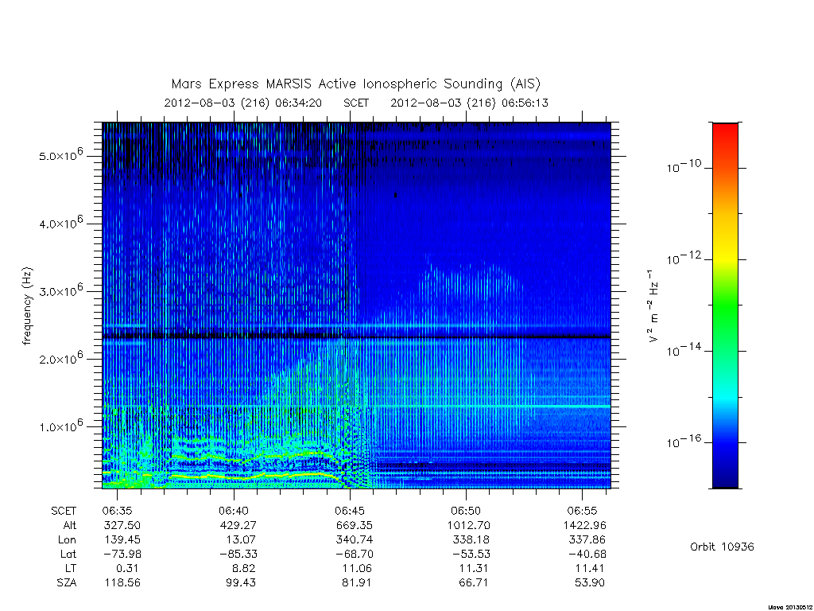Viewport: 814px width, 611px height.
Task: Click the 4.0×10⁶ frequency tick label
Action: [x=60, y=223]
